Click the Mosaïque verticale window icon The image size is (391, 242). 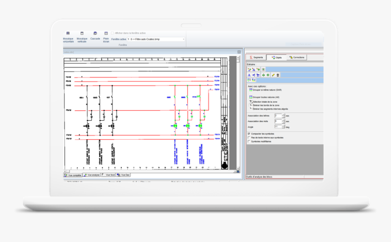pos(82,33)
